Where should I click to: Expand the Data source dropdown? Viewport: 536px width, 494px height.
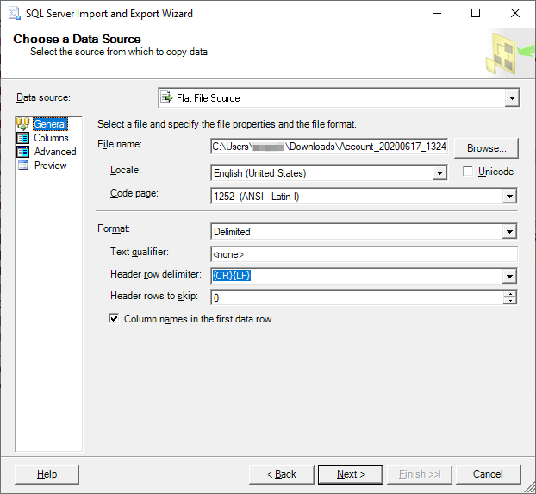click(512, 97)
